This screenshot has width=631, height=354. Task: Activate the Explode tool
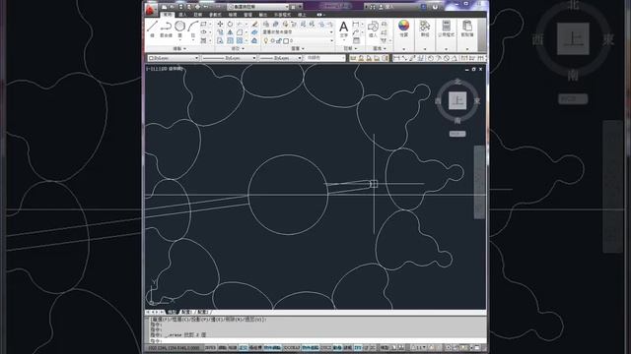point(254,32)
